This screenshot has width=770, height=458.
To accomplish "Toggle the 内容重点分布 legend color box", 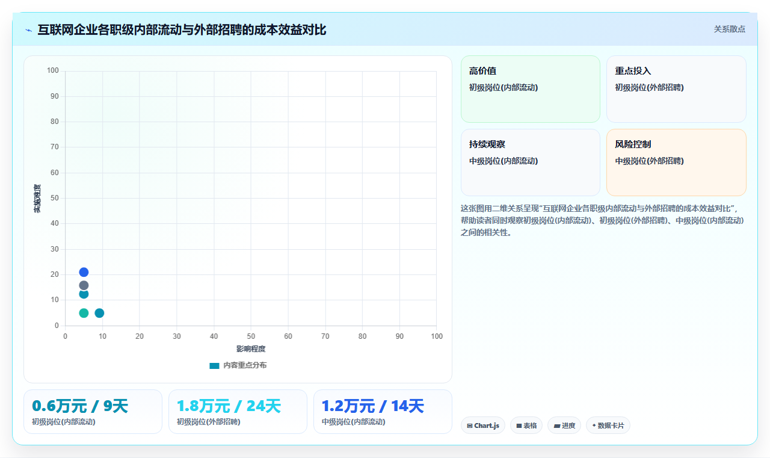I will 214,365.
